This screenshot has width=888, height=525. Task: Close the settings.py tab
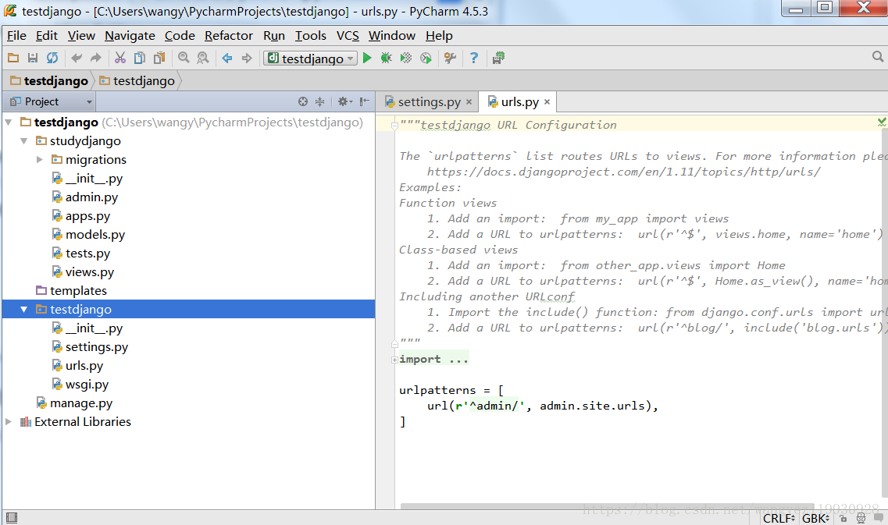469,102
